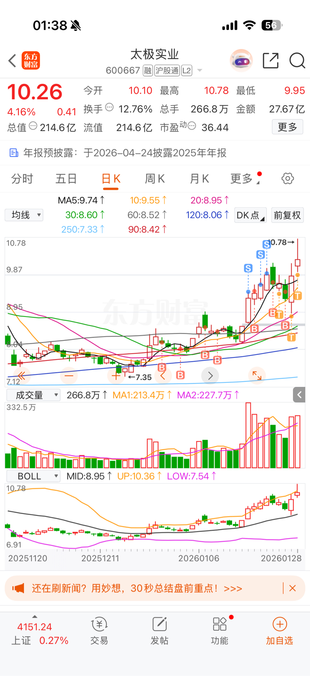
Task: Switch to 分时 tab
Action: (22, 179)
